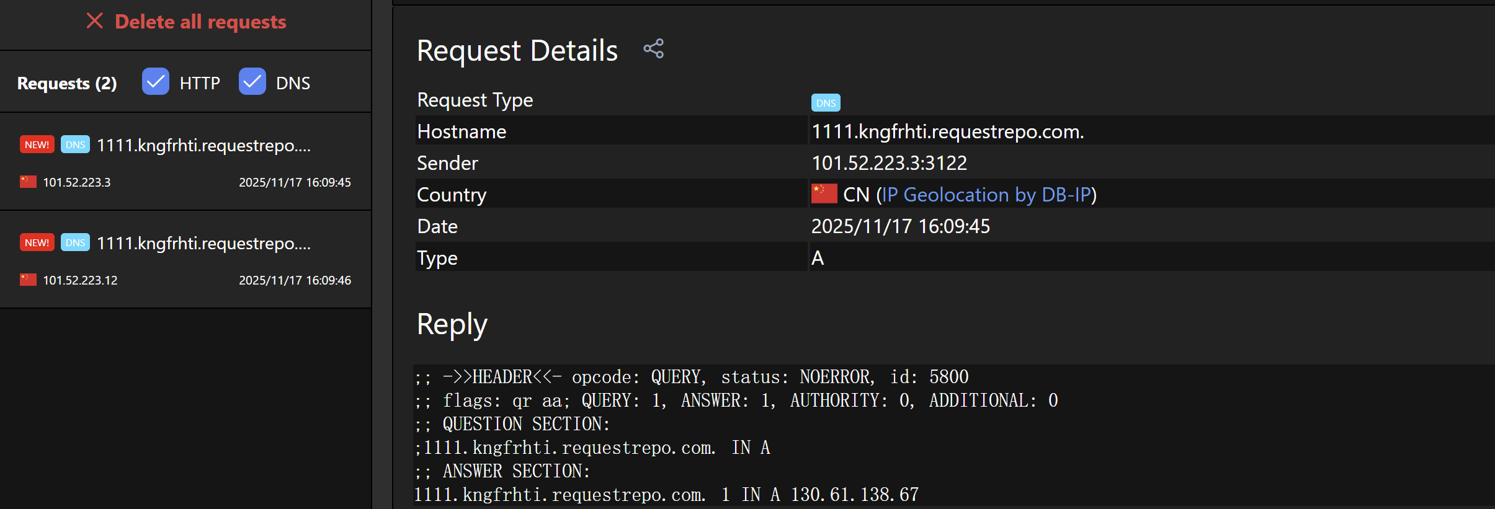Click the China flag beside 101.52.223.3
1495x509 pixels.
pos(28,182)
